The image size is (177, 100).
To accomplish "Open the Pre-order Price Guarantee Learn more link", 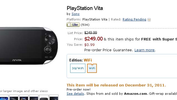I will tap(145, 50).
